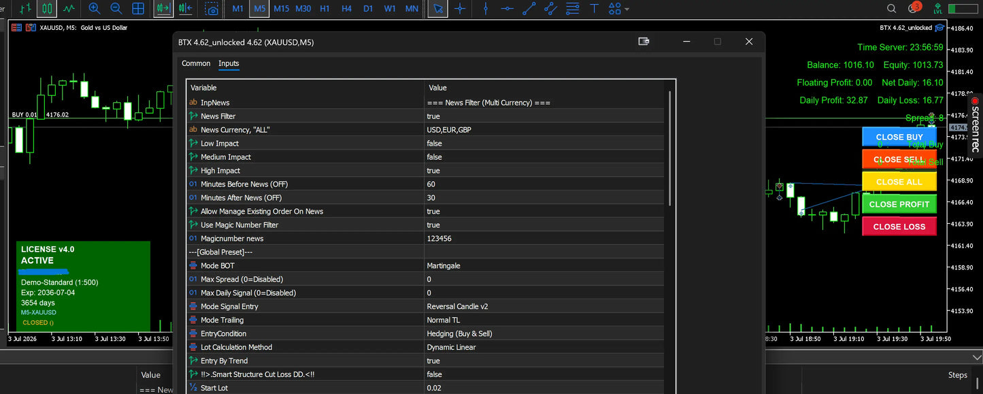Select the candlestick chart type icon

click(x=46, y=9)
